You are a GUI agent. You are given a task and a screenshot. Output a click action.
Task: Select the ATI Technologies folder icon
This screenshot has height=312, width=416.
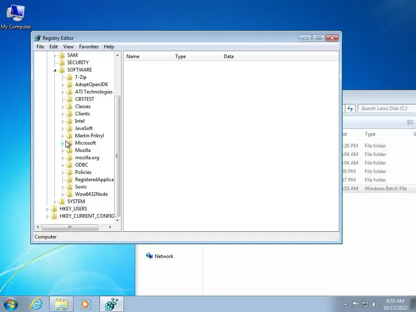(69, 92)
